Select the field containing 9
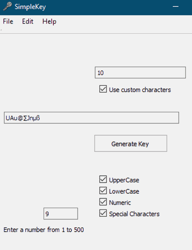 tap(61, 214)
